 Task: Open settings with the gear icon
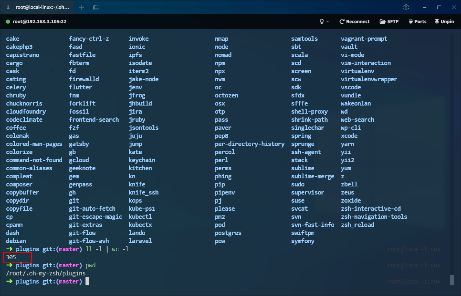click(406, 7)
